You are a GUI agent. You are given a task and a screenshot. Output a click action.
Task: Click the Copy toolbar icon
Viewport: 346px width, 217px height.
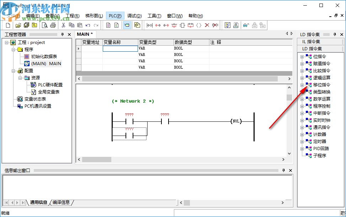pos(71,25)
